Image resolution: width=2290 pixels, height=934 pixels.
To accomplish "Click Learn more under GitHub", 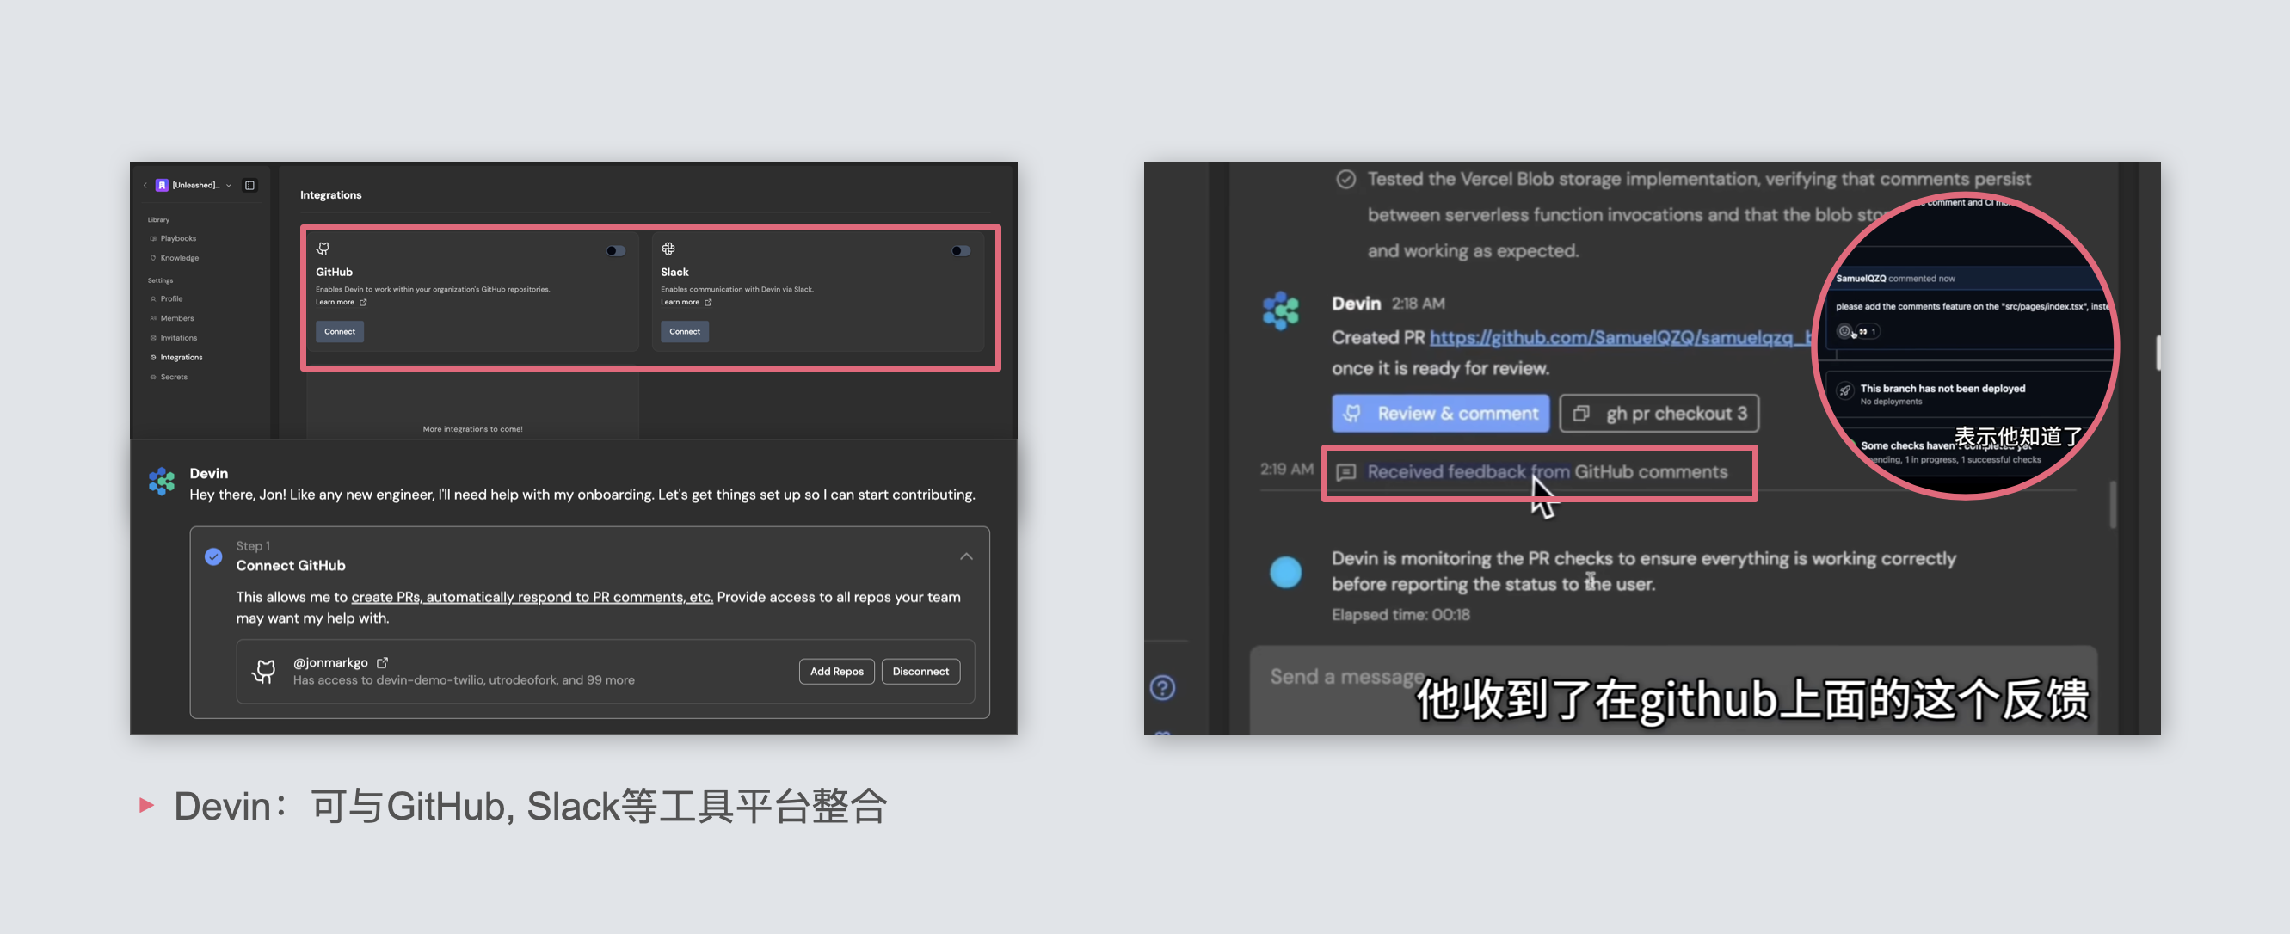I will (335, 302).
